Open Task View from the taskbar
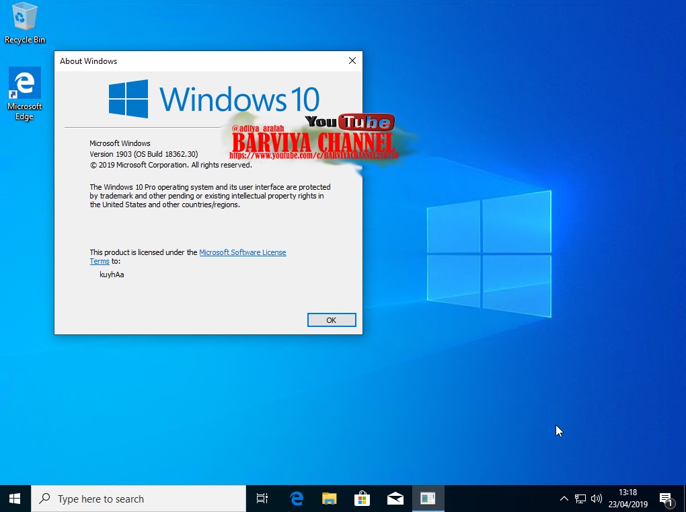Image resolution: width=686 pixels, height=512 pixels. (262, 498)
